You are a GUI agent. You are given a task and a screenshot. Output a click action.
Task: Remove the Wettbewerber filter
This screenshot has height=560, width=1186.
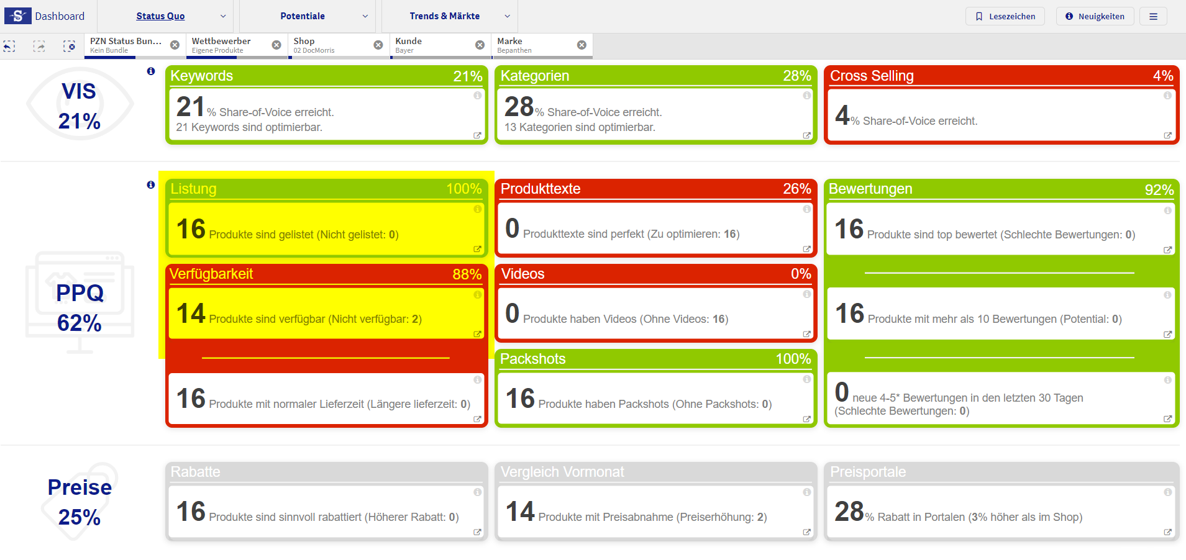tap(276, 45)
